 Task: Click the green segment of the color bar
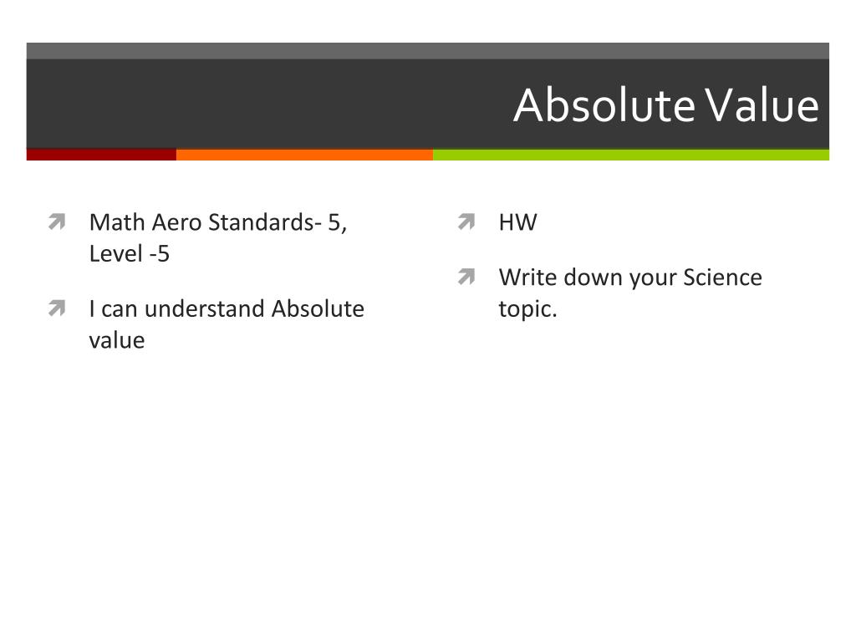631,155
